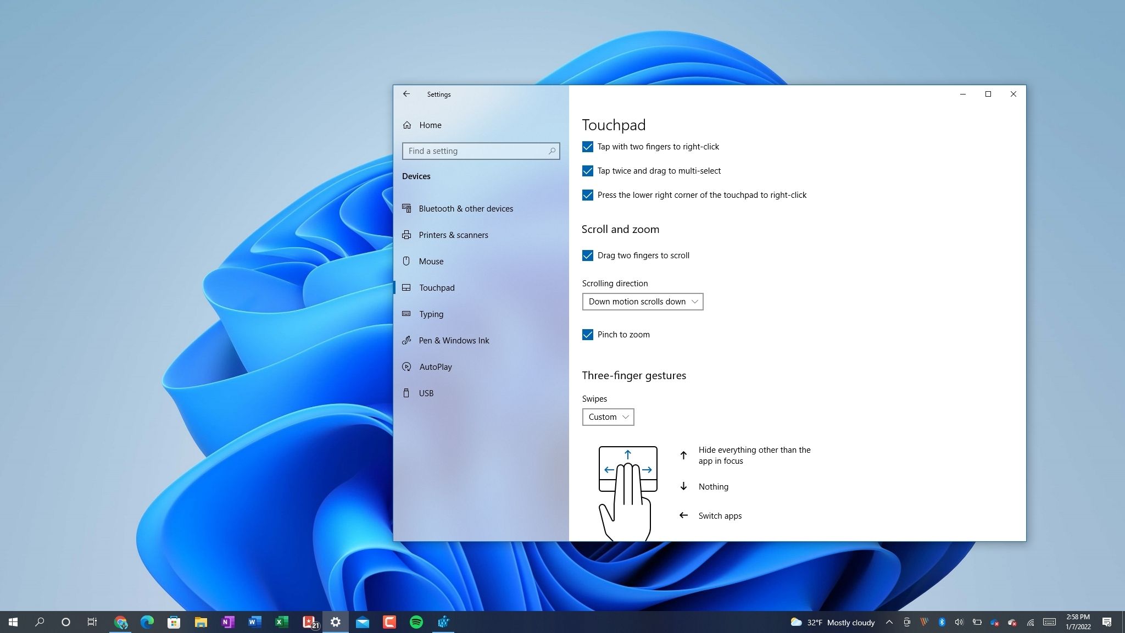Toggle Pinch to zoom setting
Image resolution: width=1125 pixels, height=633 pixels.
click(x=587, y=334)
